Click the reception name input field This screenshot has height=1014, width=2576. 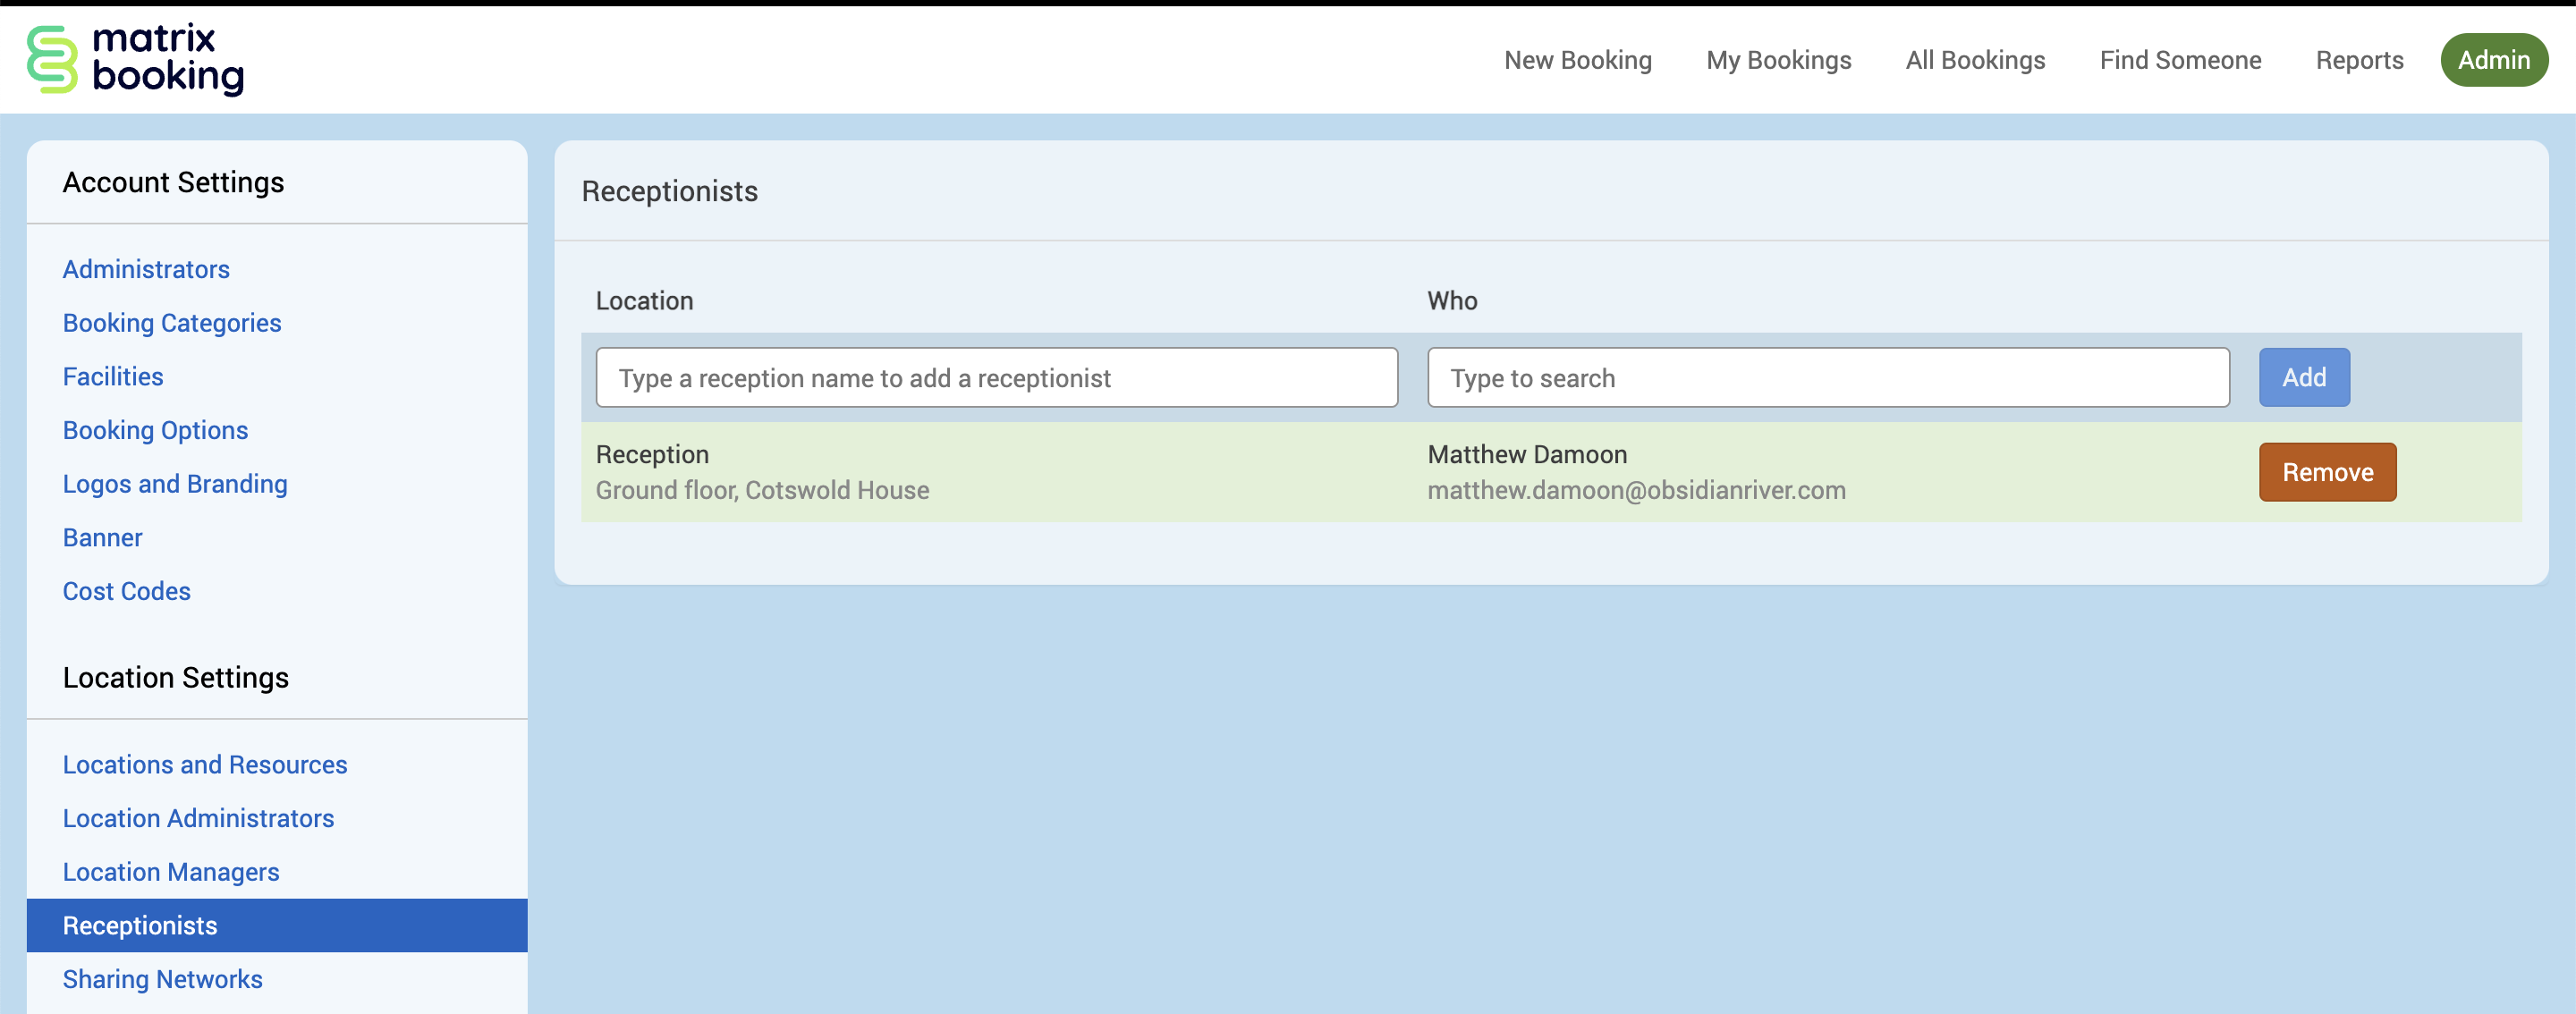[x=996, y=378]
